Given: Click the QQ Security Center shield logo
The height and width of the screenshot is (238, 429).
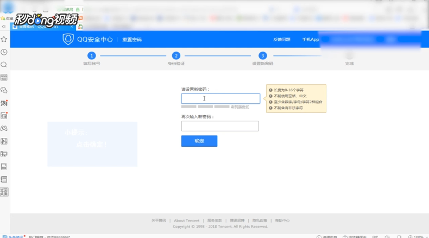Looking at the screenshot, I should [68, 39].
